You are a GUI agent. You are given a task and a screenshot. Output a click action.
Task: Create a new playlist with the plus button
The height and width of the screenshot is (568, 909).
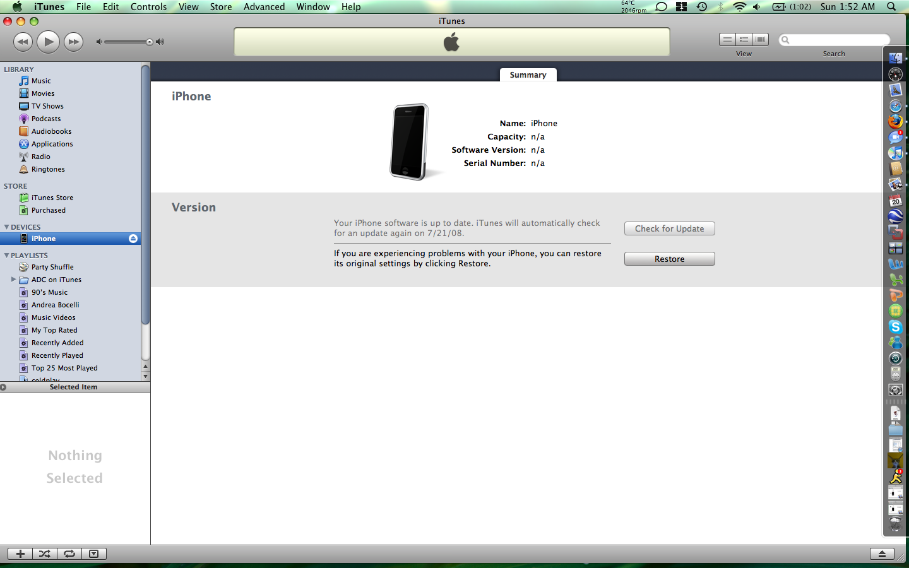(20, 553)
